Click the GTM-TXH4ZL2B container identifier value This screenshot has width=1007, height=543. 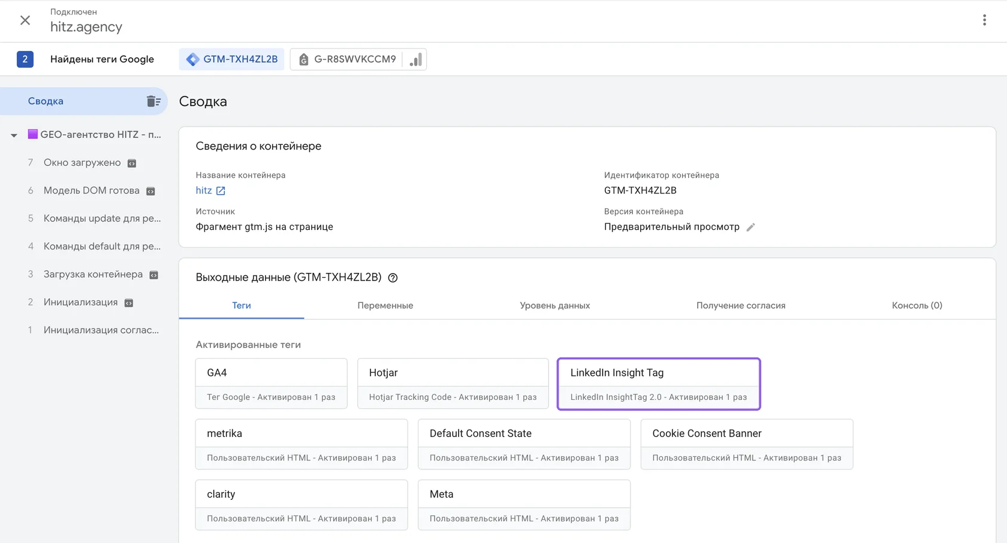(640, 190)
